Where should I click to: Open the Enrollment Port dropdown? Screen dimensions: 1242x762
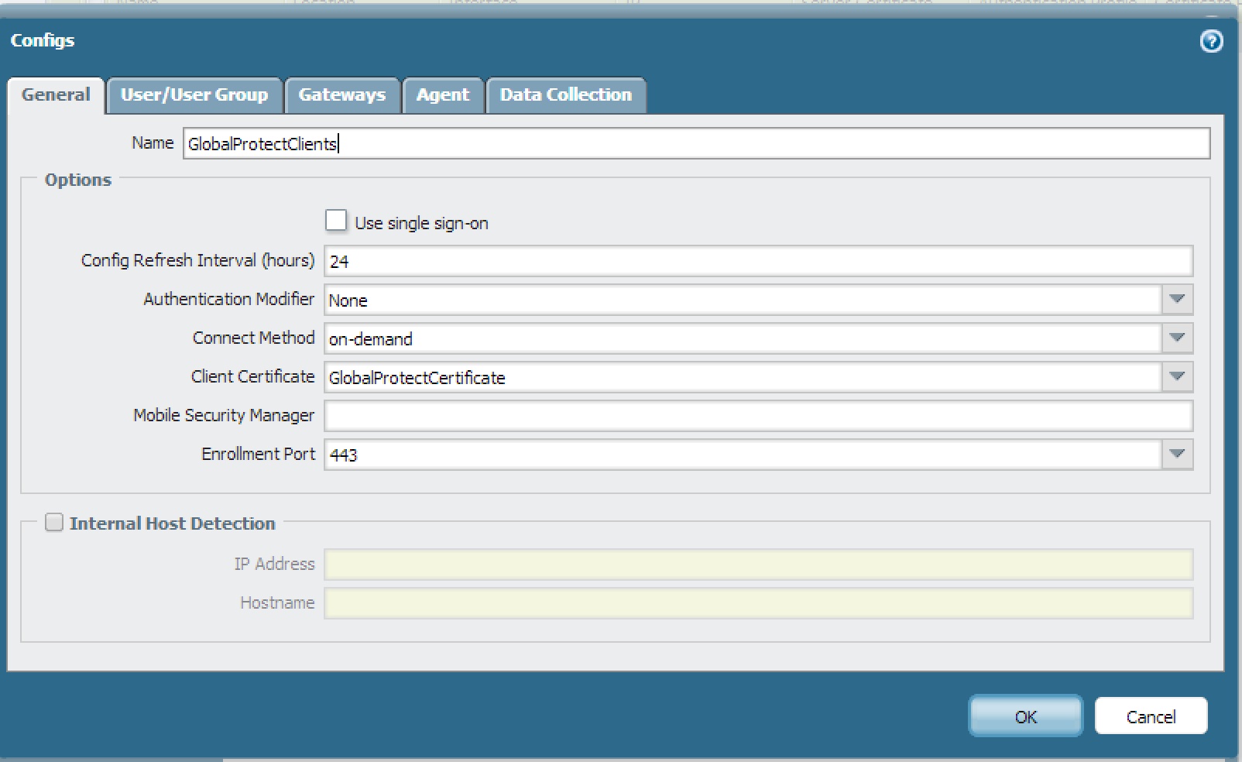click(1178, 455)
